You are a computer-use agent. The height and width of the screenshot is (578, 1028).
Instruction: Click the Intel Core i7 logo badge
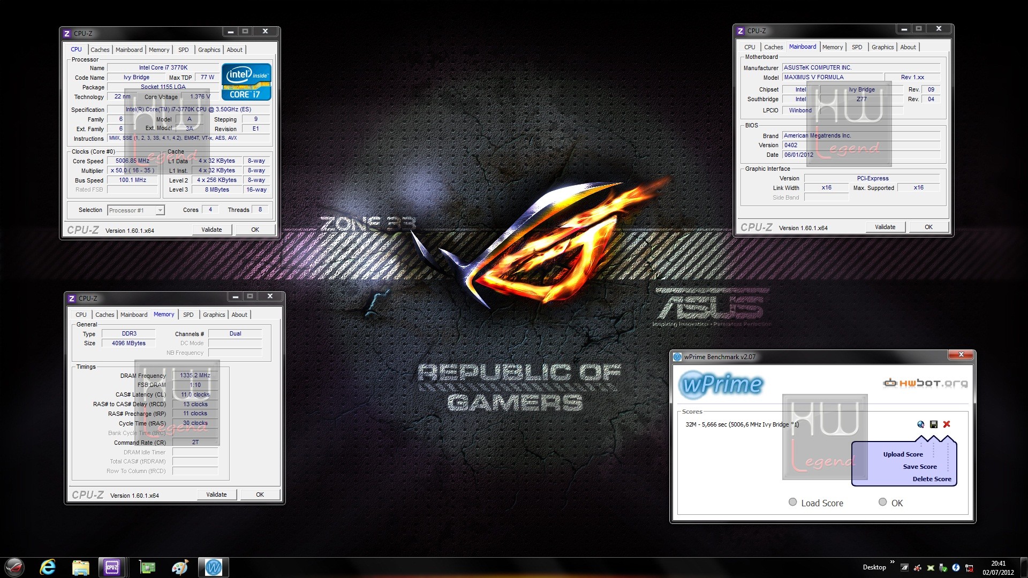click(246, 82)
